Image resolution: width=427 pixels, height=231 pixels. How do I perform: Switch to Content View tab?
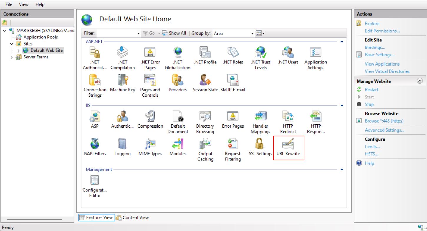point(132,217)
